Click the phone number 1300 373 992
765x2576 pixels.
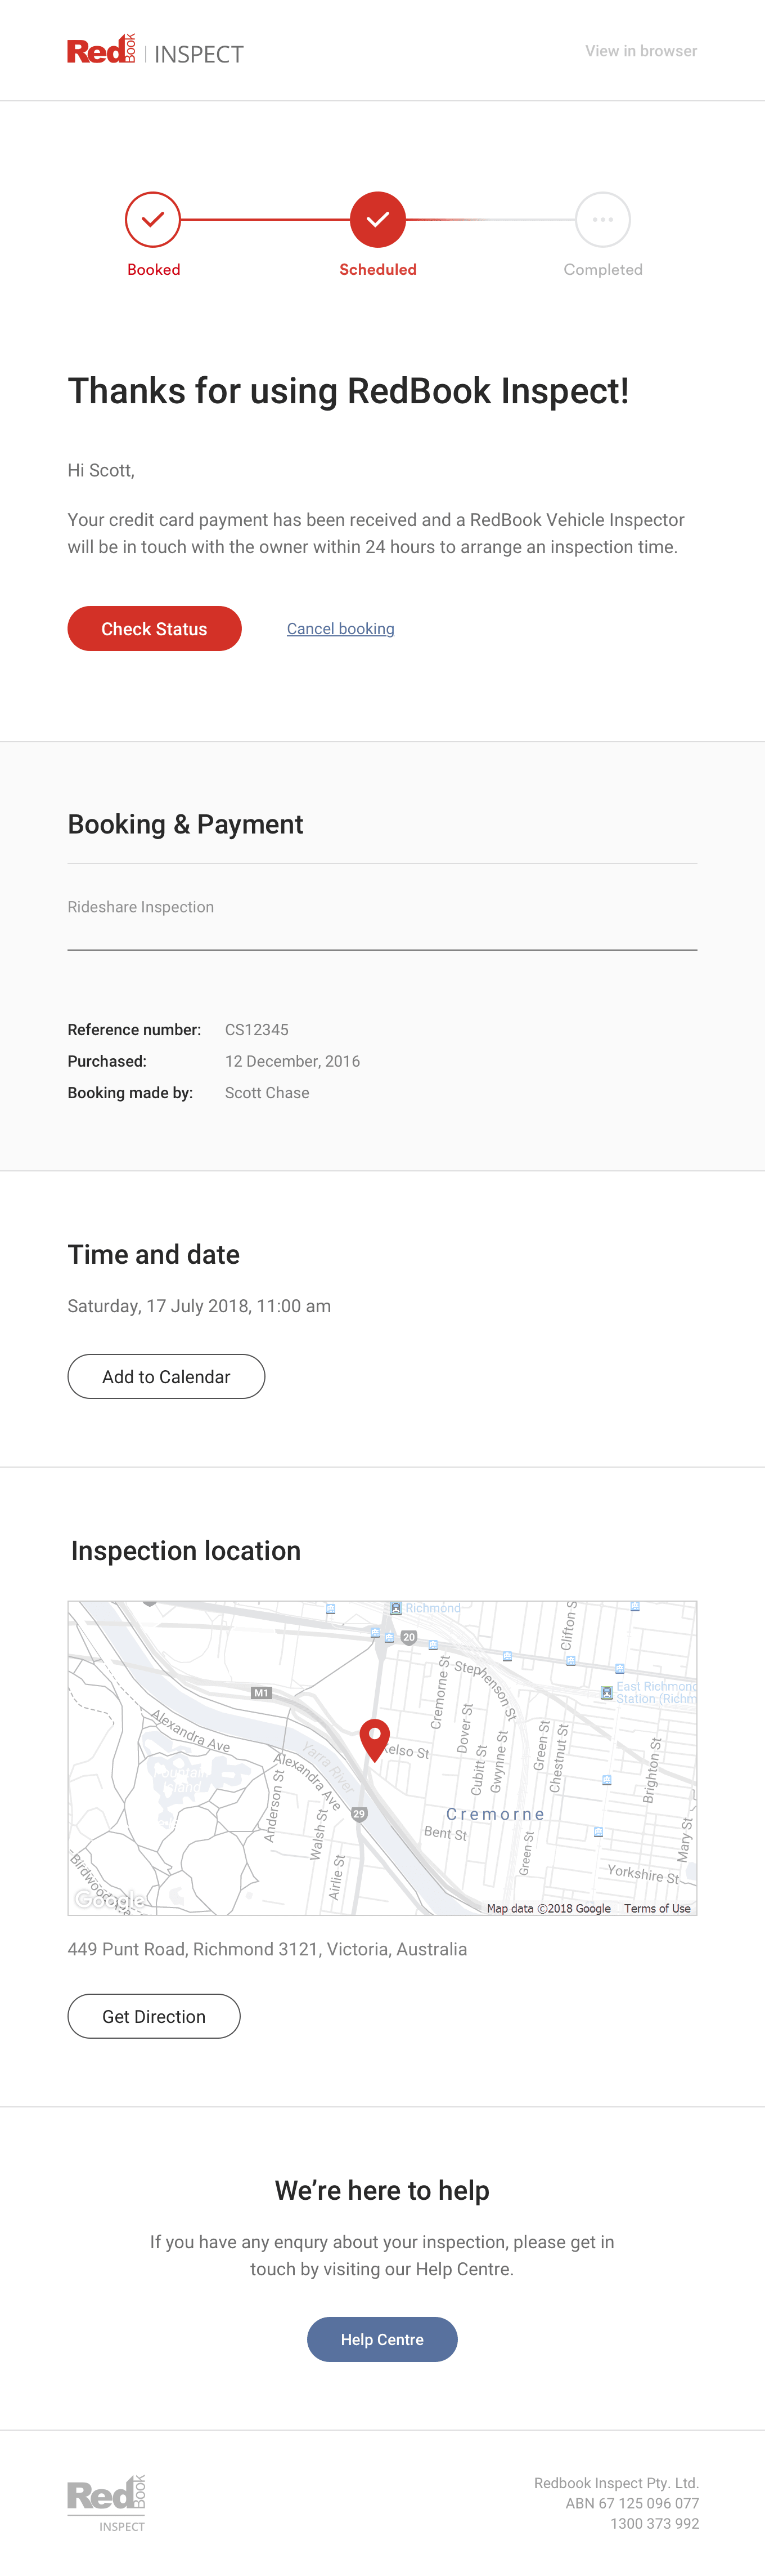tap(654, 2523)
